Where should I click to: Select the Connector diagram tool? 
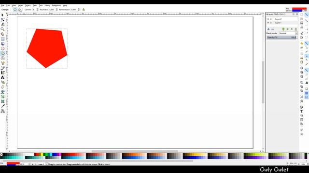[2, 111]
